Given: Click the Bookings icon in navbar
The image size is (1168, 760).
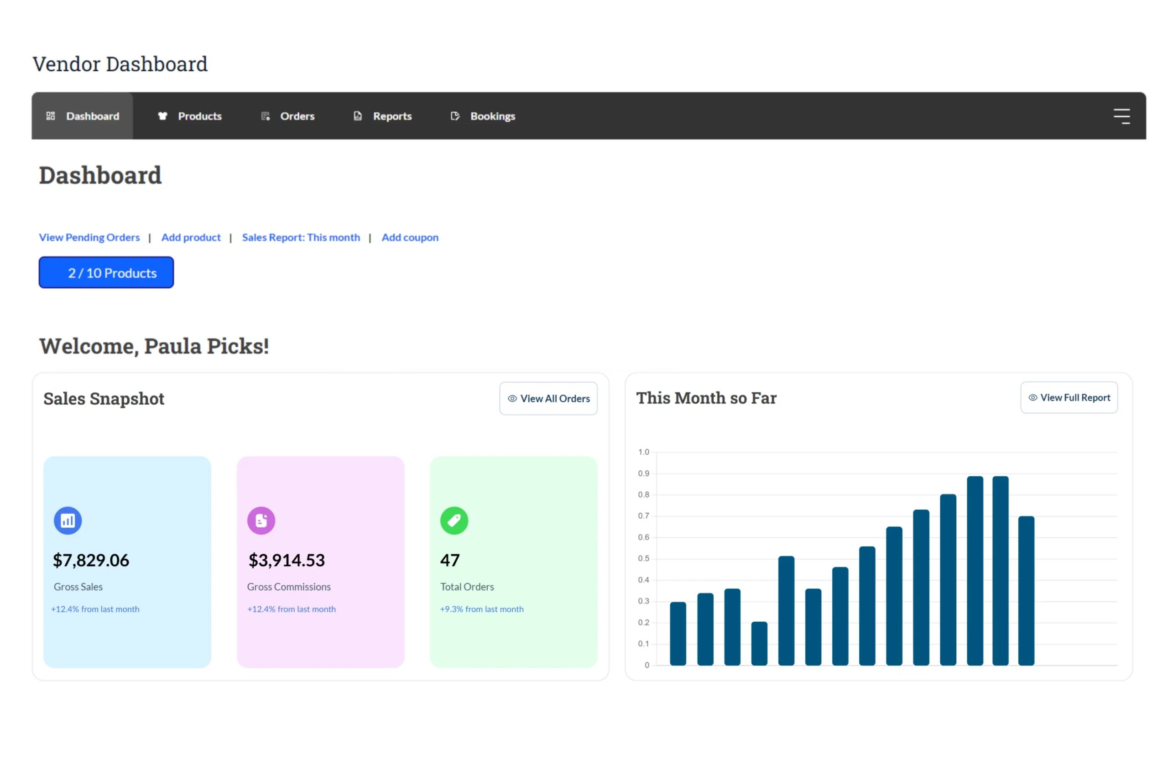Looking at the screenshot, I should (x=455, y=116).
